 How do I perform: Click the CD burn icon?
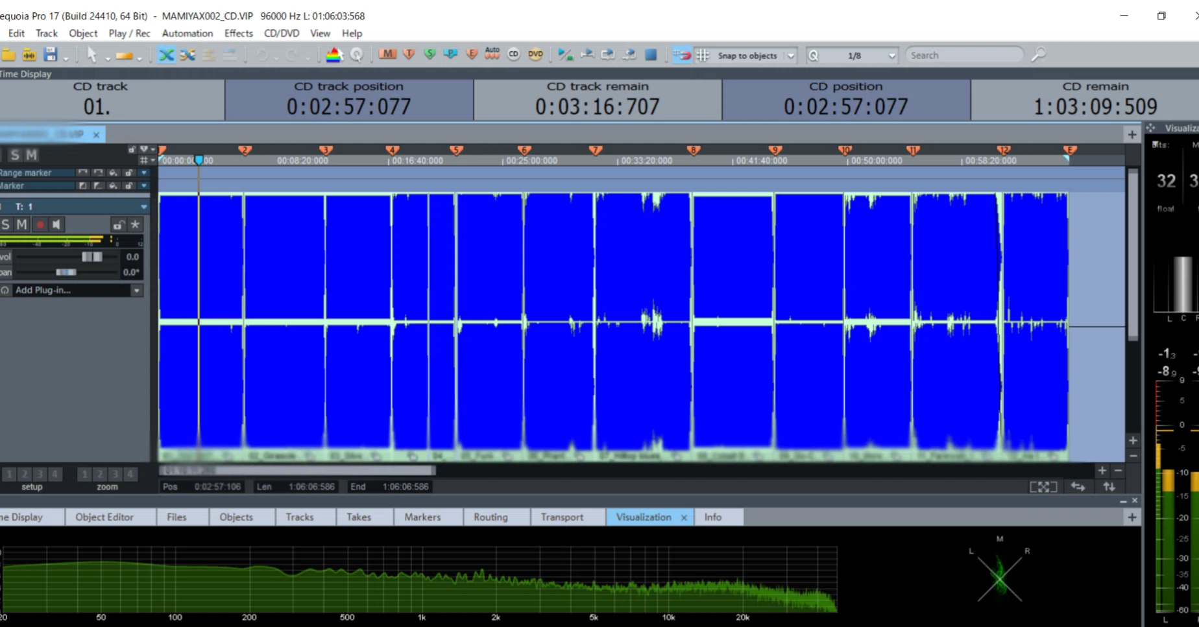tap(514, 54)
